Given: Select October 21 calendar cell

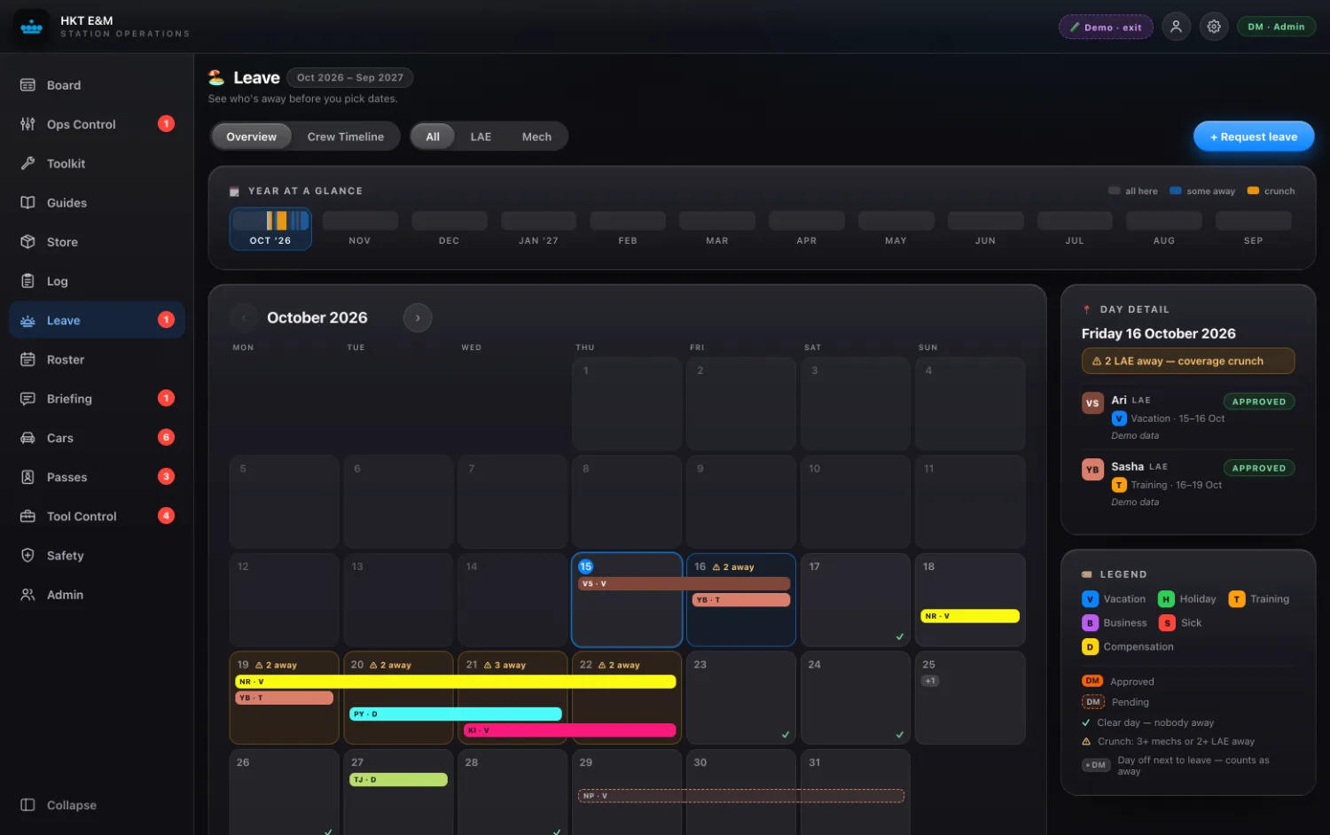Looking at the screenshot, I should point(512,698).
